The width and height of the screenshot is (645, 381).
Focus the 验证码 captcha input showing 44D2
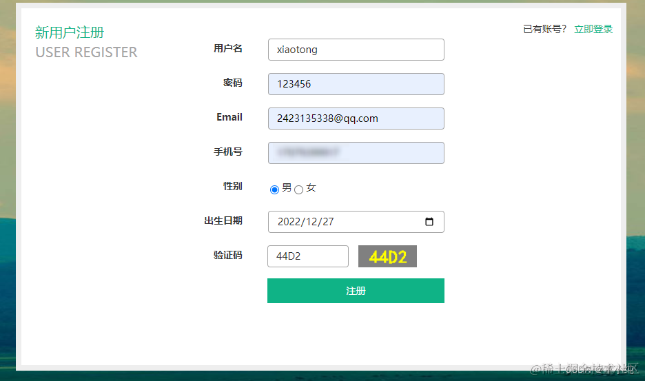pyautogui.click(x=308, y=256)
